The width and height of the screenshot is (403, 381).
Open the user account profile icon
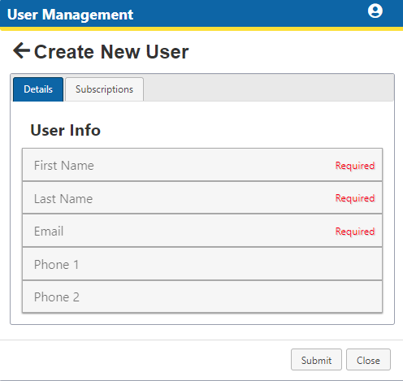point(375,11)
